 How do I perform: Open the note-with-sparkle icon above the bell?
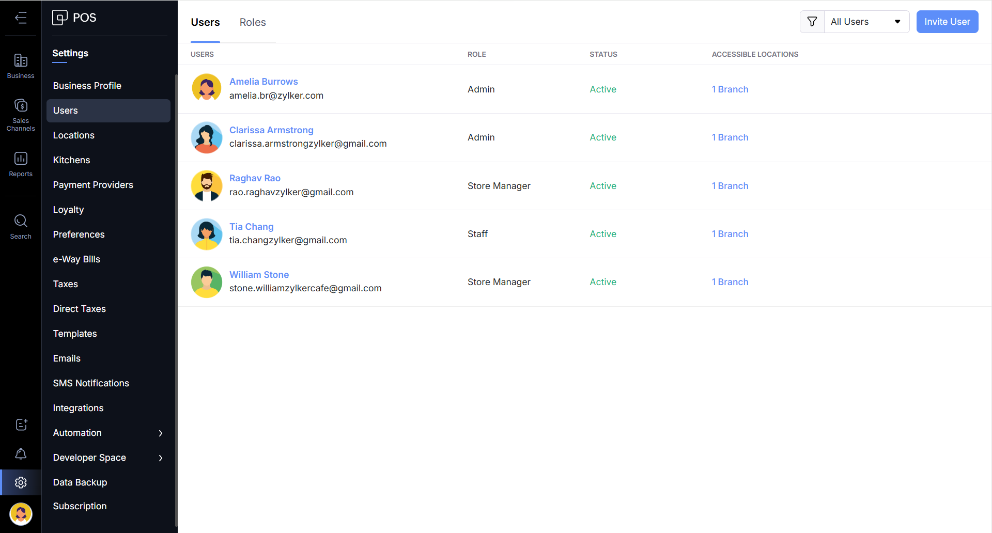[21, 425]
